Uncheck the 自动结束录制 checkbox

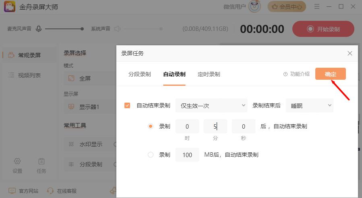pyautogui.click(x=127, y=105)
